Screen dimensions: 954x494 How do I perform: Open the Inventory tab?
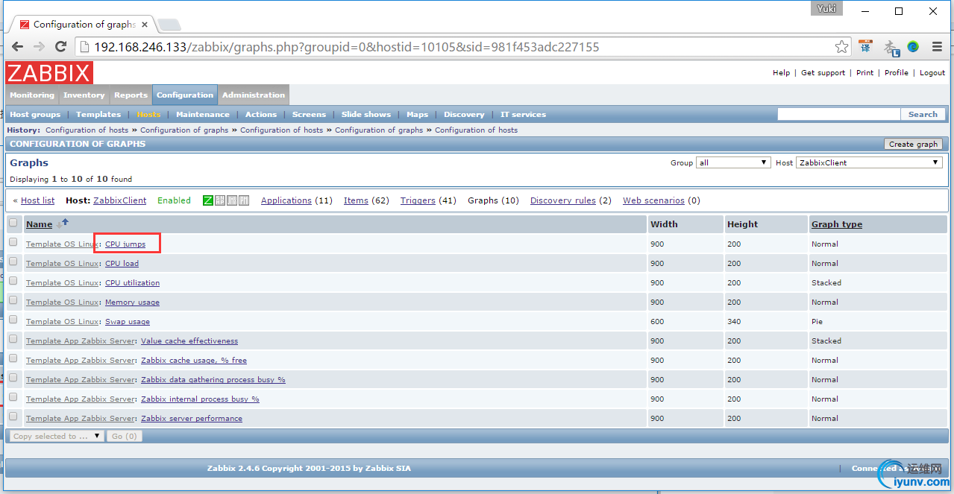pyautogui.click(x=84, y=95)
